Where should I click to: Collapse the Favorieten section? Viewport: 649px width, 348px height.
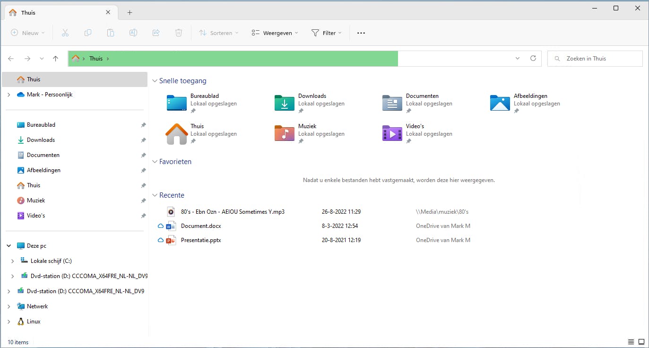pos(155,162)
